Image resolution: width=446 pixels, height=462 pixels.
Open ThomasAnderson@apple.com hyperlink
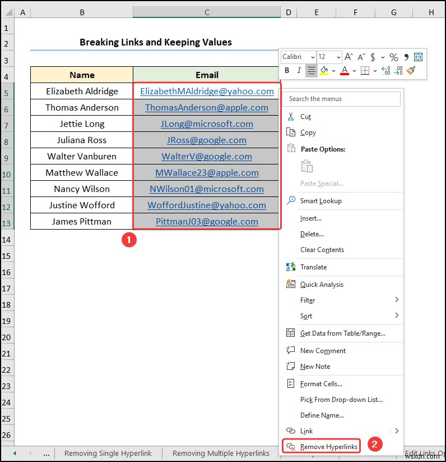pyautogui.click(x=207, y=108)
